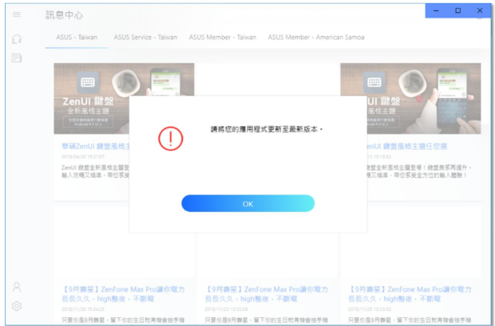Open ZenFone Max Pro article dated 15:33:59
The height and width of the screenshot is (326, 495).
[x=267, y=294]
